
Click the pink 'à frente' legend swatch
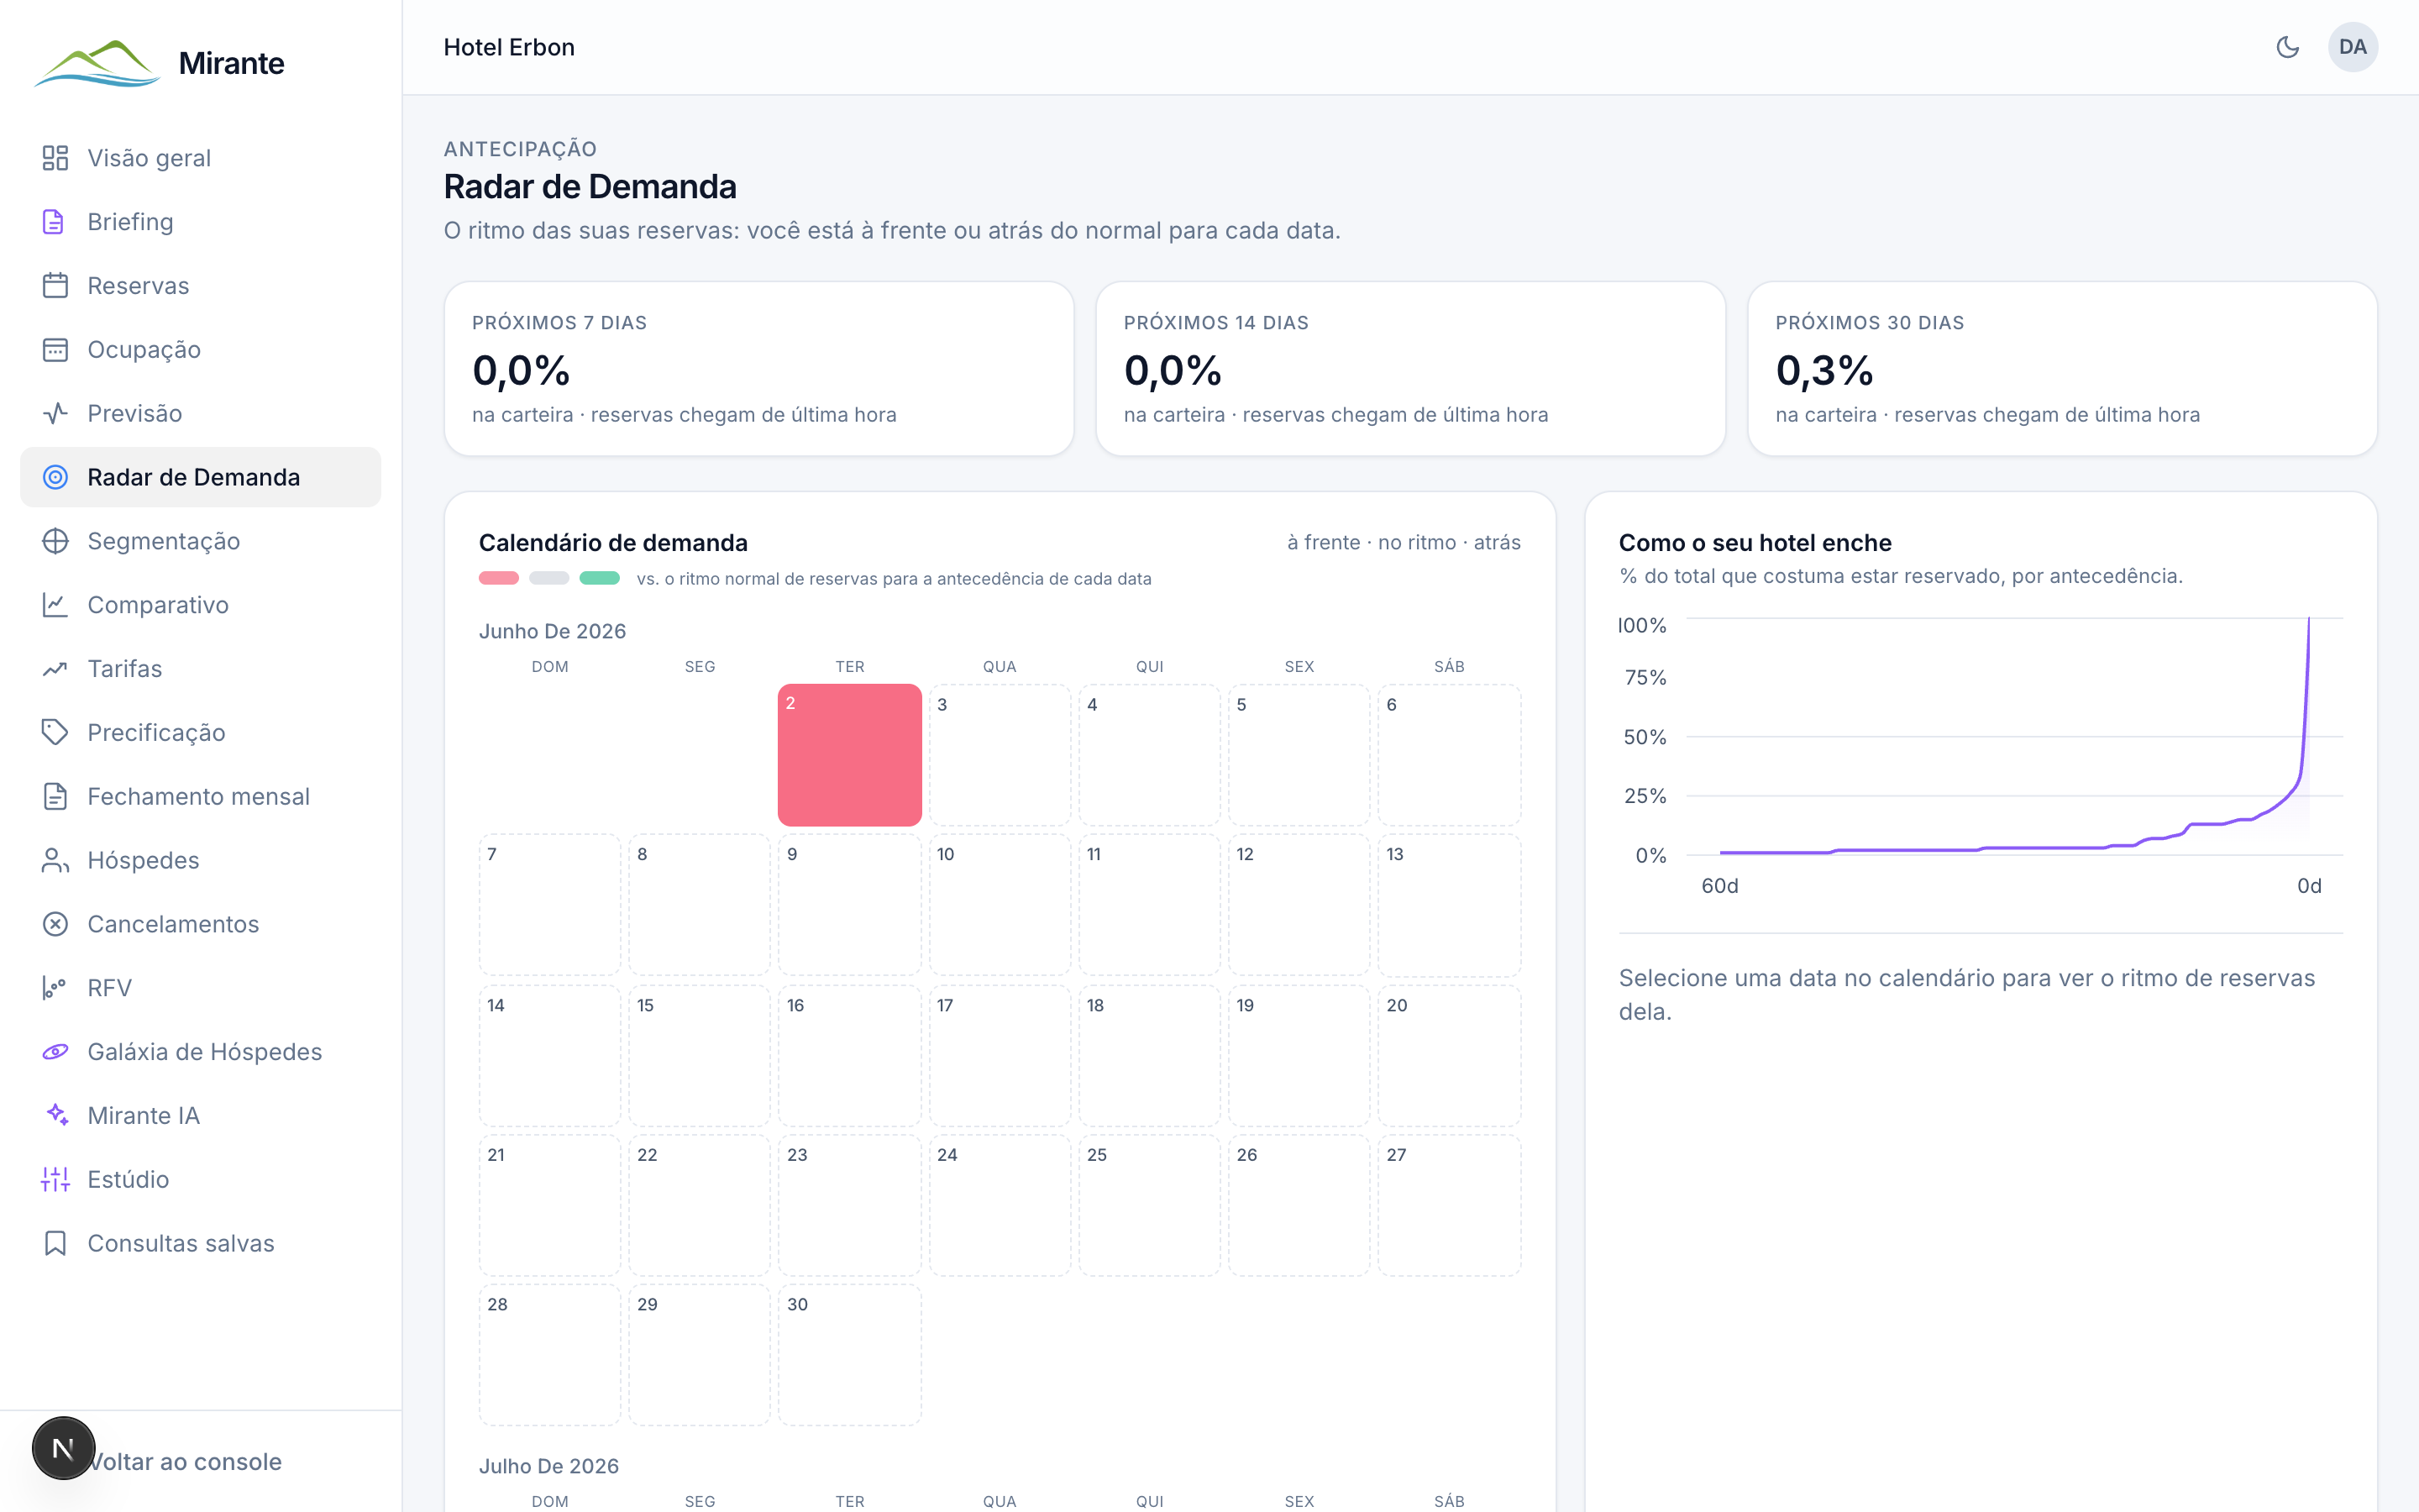(499, 578)
